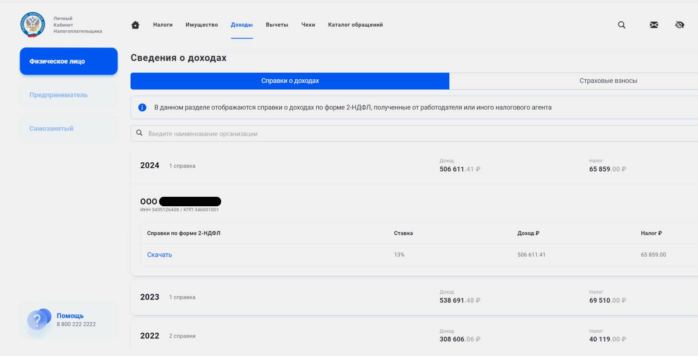Image resolution: width=698 pixels, height=356 pixels.
Task: Click the Federal Tax Service logo
Action: (x=33, y=25)
